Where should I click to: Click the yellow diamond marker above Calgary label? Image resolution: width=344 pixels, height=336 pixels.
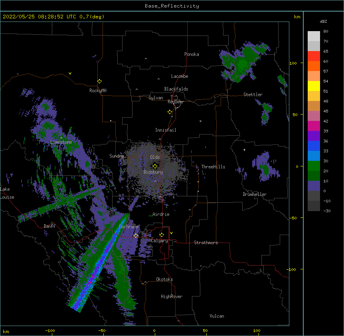162,235
